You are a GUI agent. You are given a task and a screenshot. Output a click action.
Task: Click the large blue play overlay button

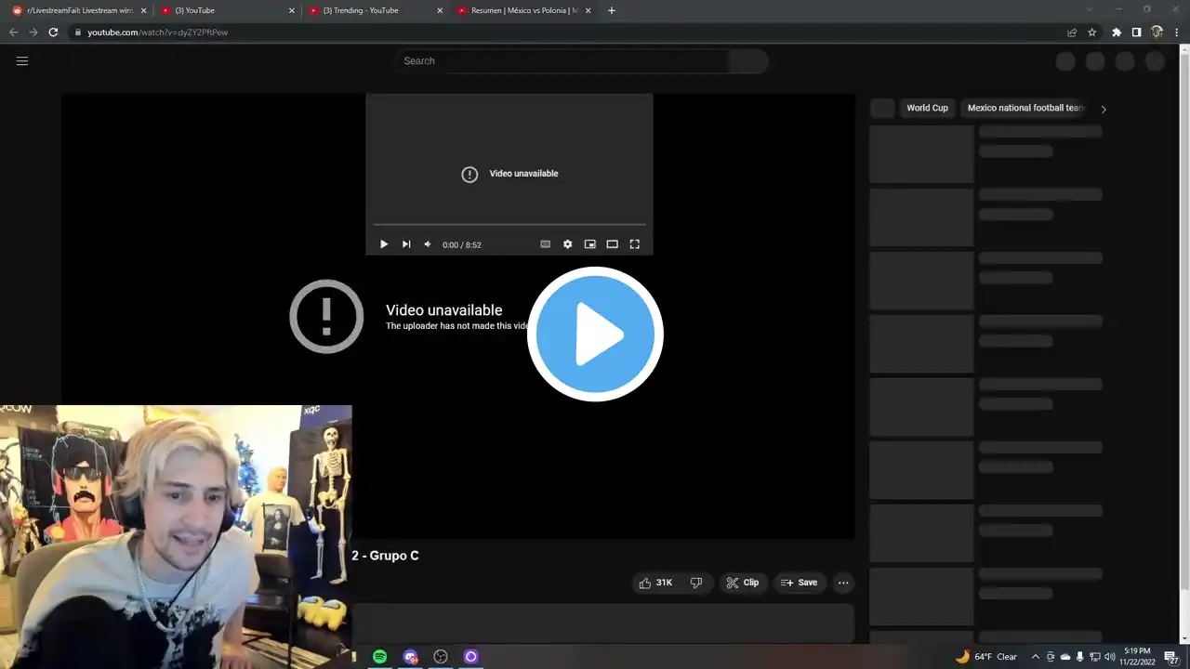click(595, 334)
